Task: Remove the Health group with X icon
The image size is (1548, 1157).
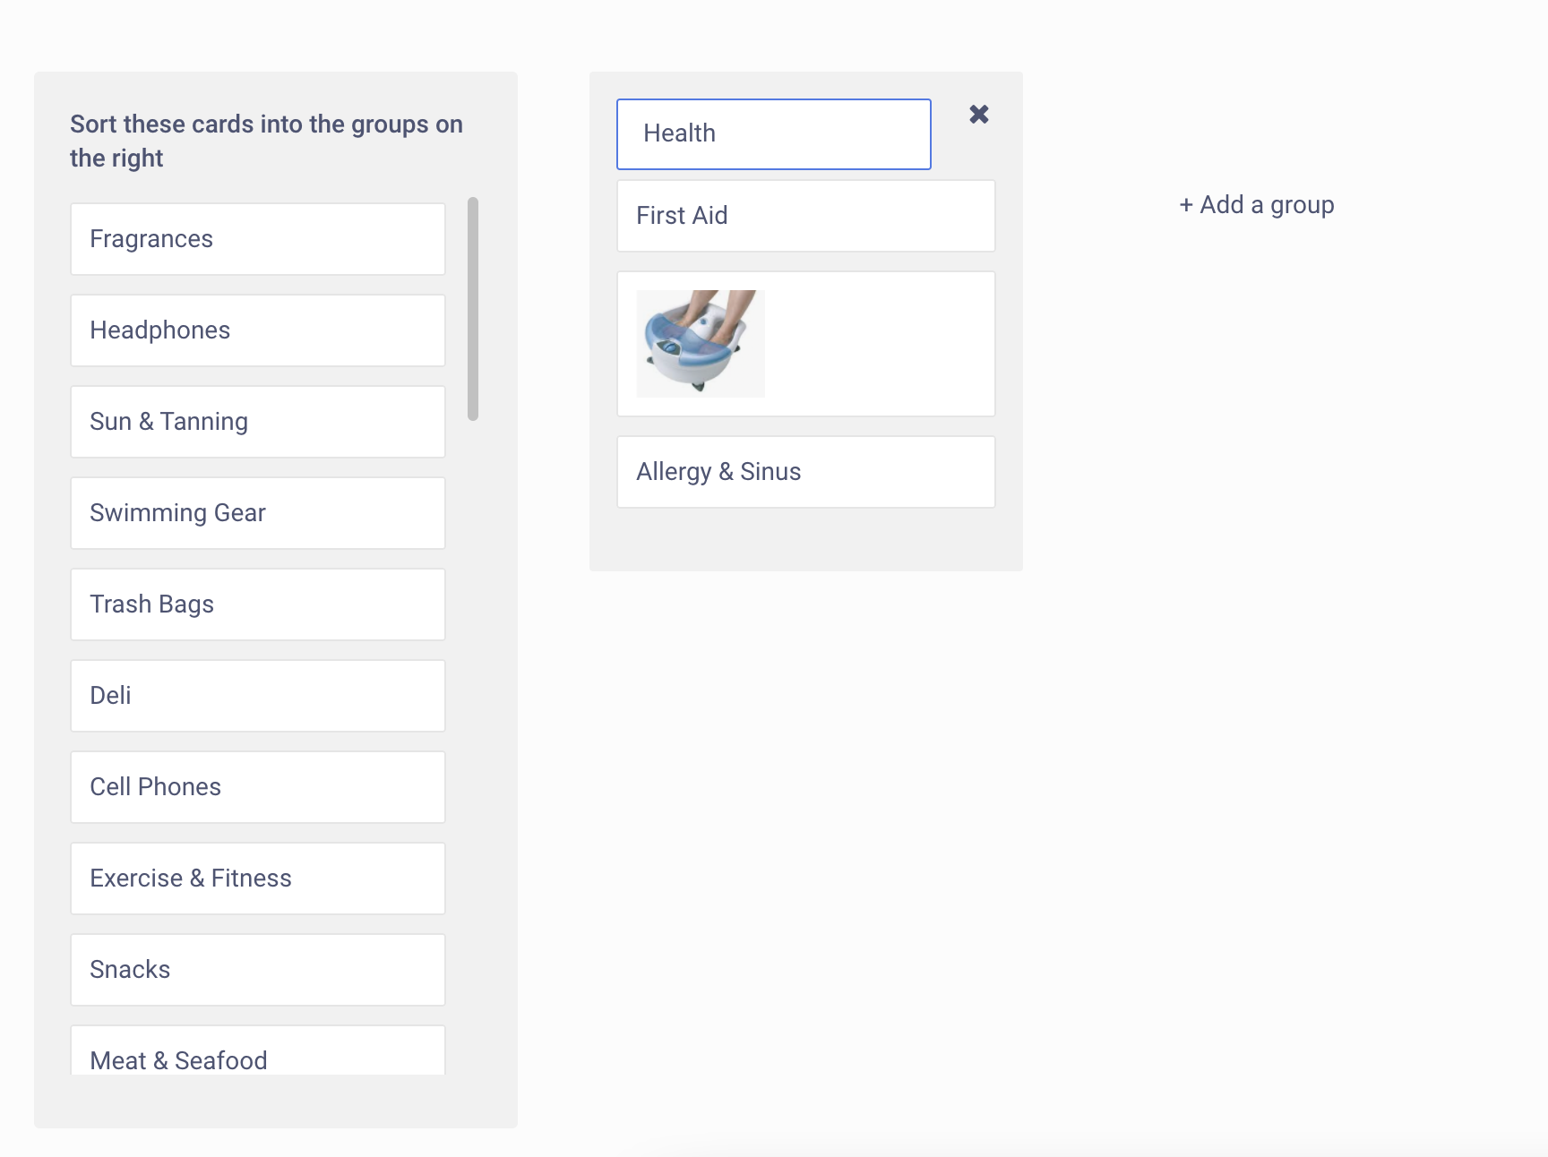Action: pos(979,115)
